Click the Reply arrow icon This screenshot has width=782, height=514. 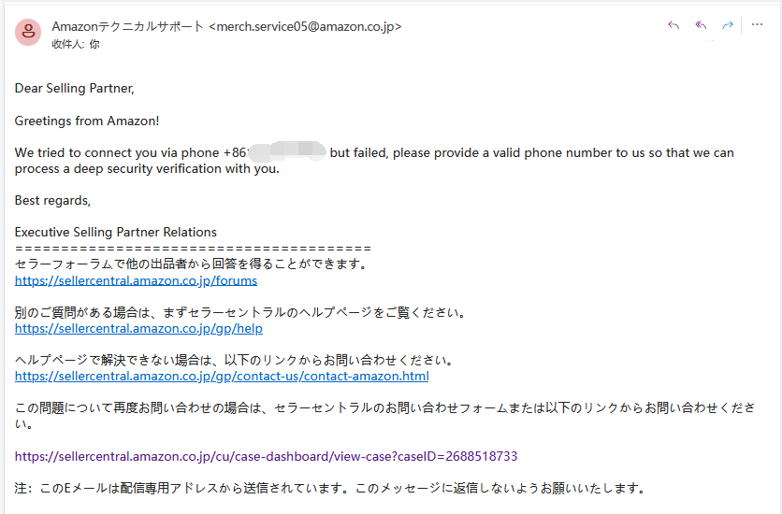tap(673, 25)
